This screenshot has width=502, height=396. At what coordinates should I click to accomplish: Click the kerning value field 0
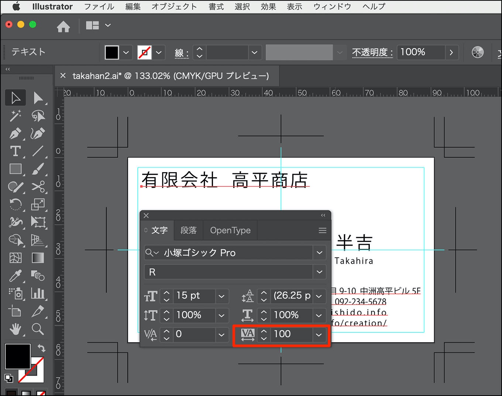(x=194, y=334)
